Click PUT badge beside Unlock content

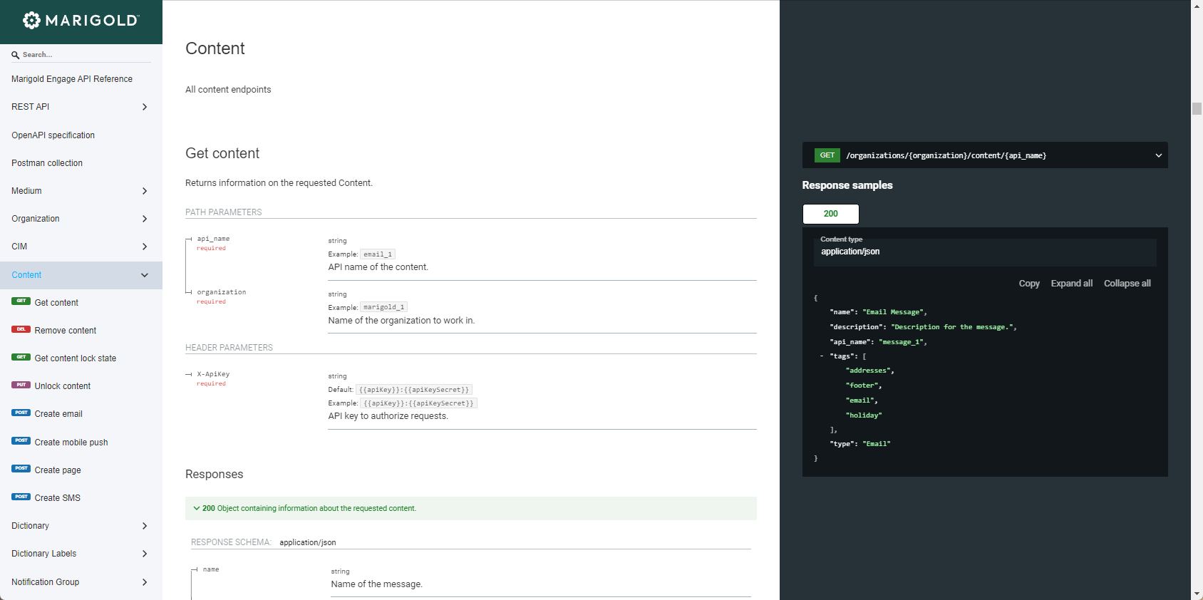pyautogui.click(x=21, y=385)
